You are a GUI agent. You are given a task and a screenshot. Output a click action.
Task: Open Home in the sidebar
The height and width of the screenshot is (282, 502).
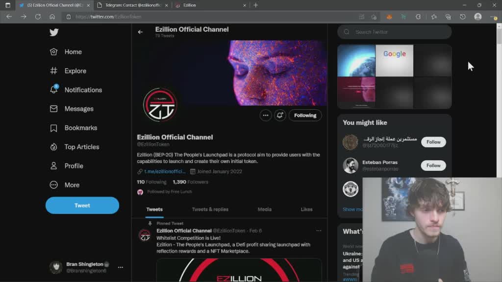66,52
